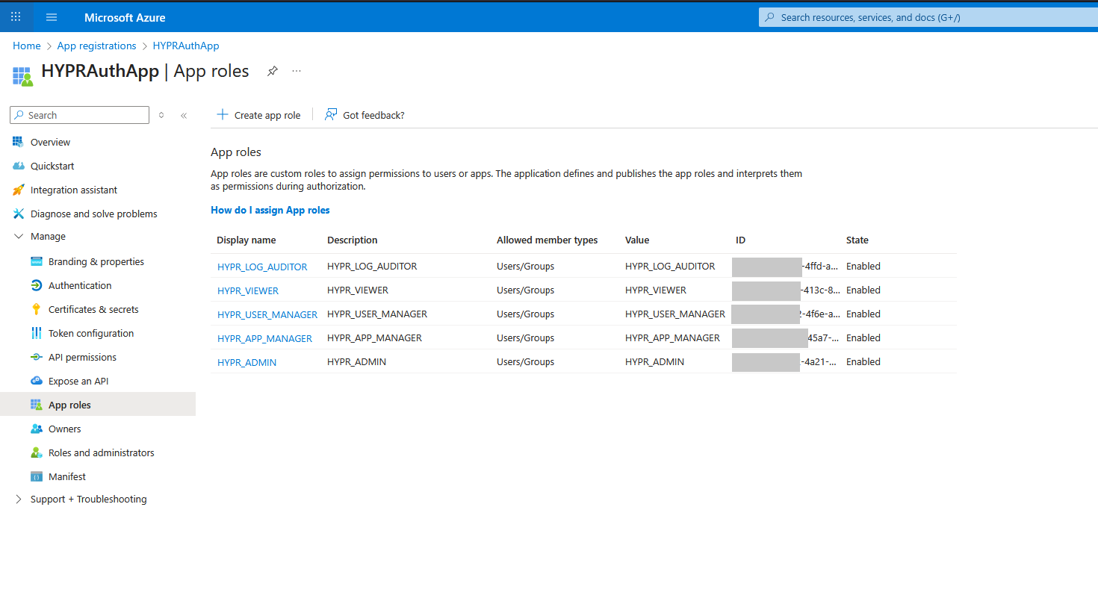Toggle expand/collapse all sidebar groups
This screenshot has width=1098, height=616.
tap(161, 115)
